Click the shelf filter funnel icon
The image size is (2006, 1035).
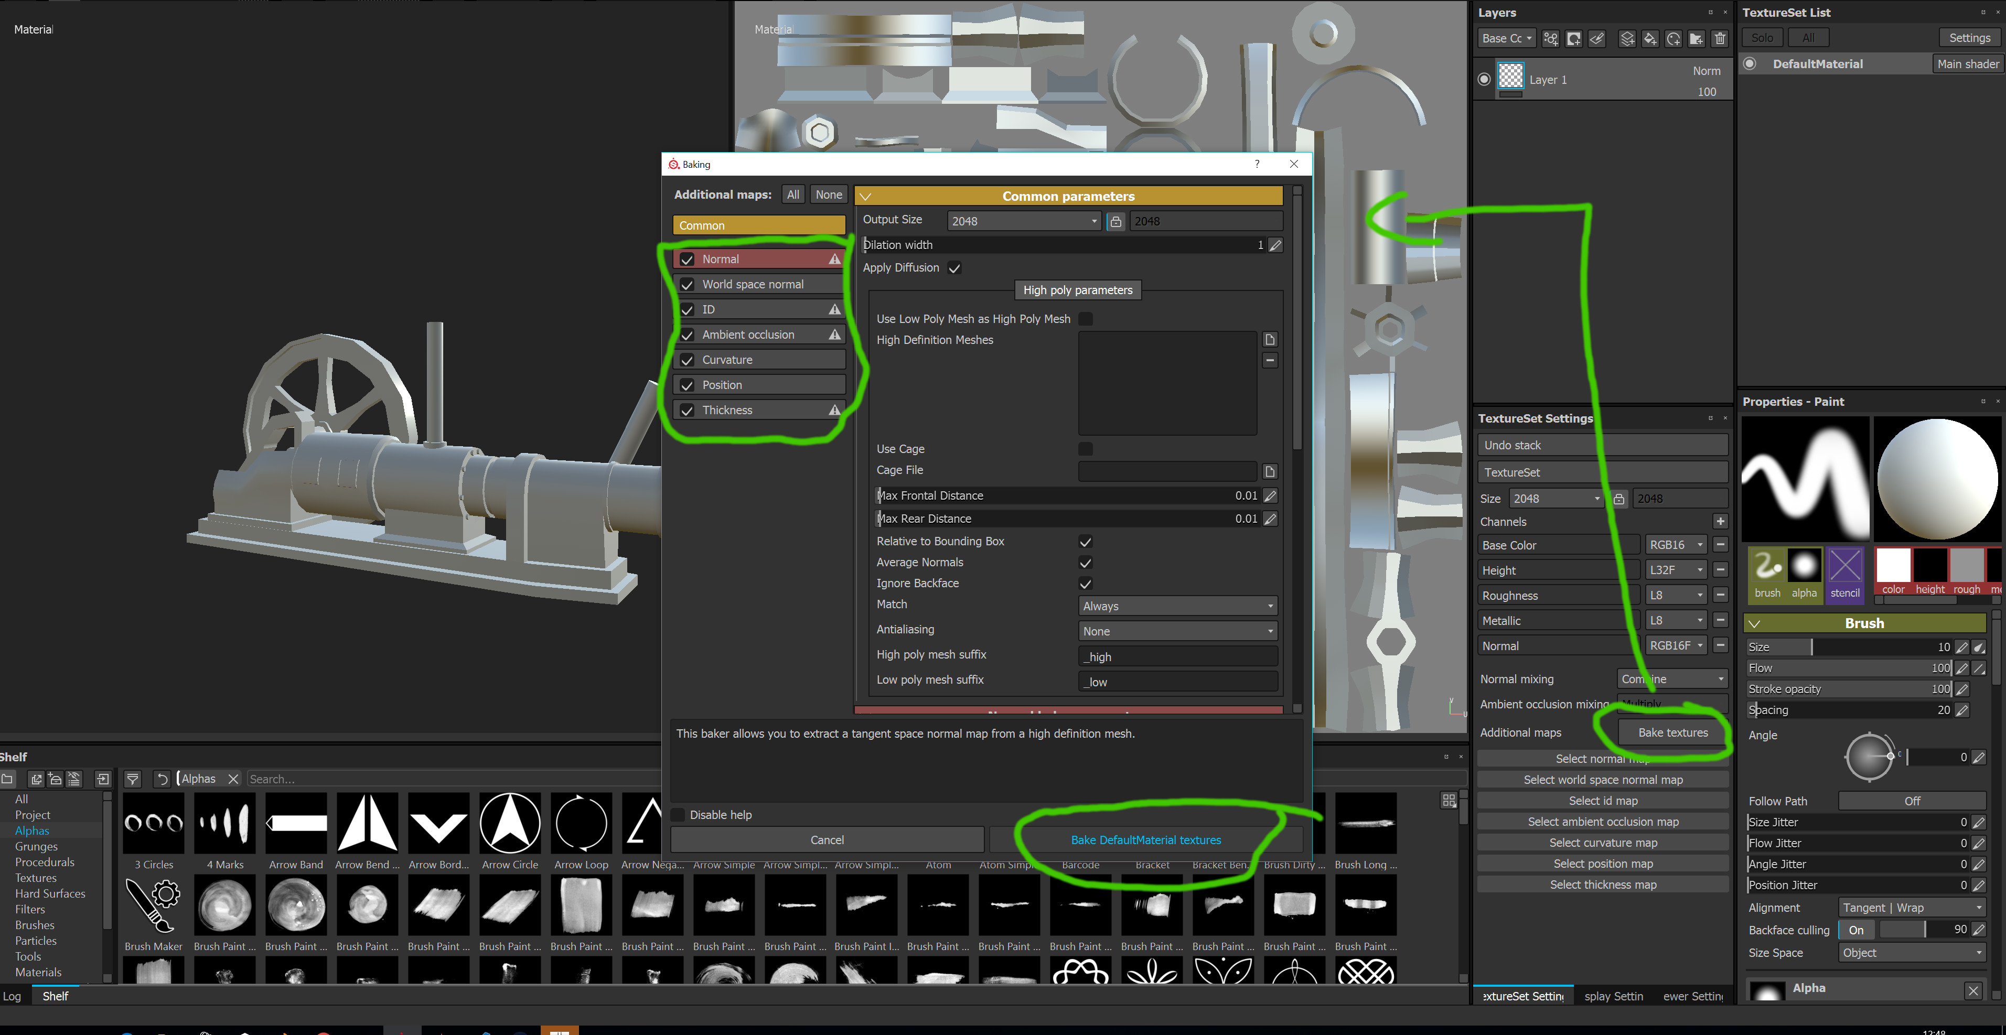[x=132, y=779]
